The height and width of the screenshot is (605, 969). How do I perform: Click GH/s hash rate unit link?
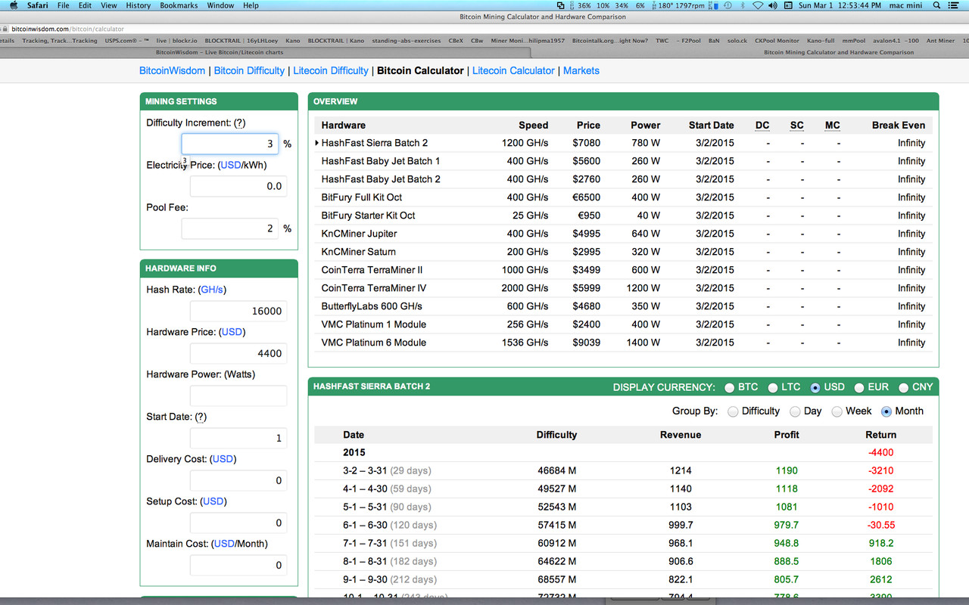pyautogui.click(x=212, y=290)
